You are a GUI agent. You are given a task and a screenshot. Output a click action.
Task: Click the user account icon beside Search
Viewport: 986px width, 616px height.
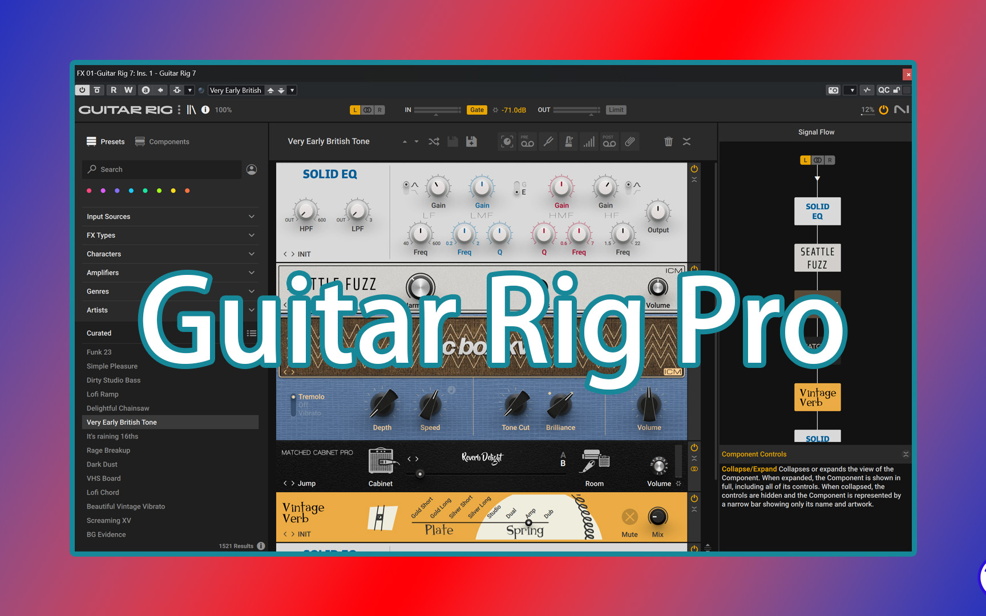click(252, 169)
